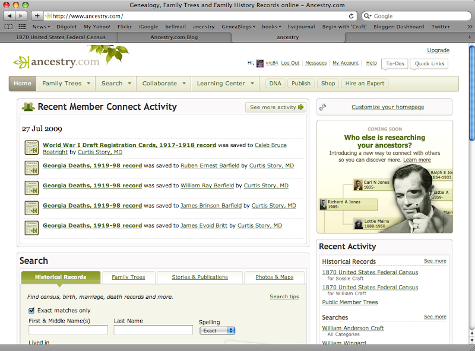Select the Historical Records search tab
This screenshot has height=351, width=475.
[x=61, y=277]
